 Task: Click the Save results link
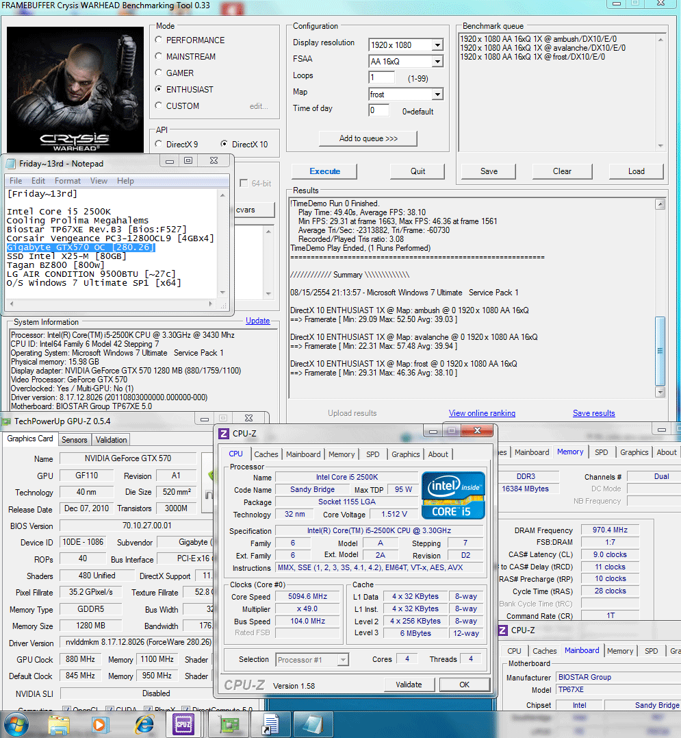tap(593, 413)
